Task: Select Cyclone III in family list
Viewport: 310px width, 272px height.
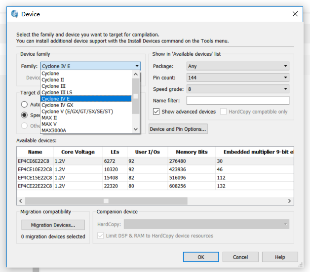Action: 86,86
